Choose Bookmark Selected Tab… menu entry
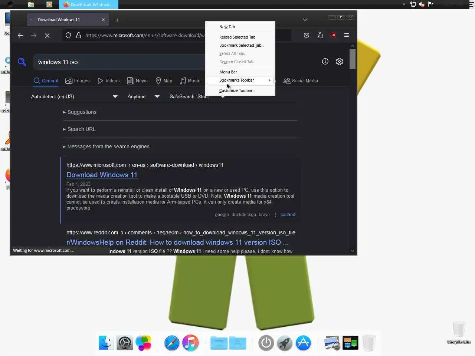The width and height of the screenshot is (475, 356). (x=240, y=45)
